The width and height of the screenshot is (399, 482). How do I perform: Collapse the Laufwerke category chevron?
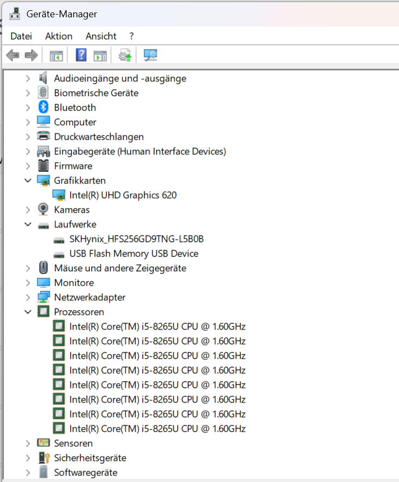[x=28, y=224]
